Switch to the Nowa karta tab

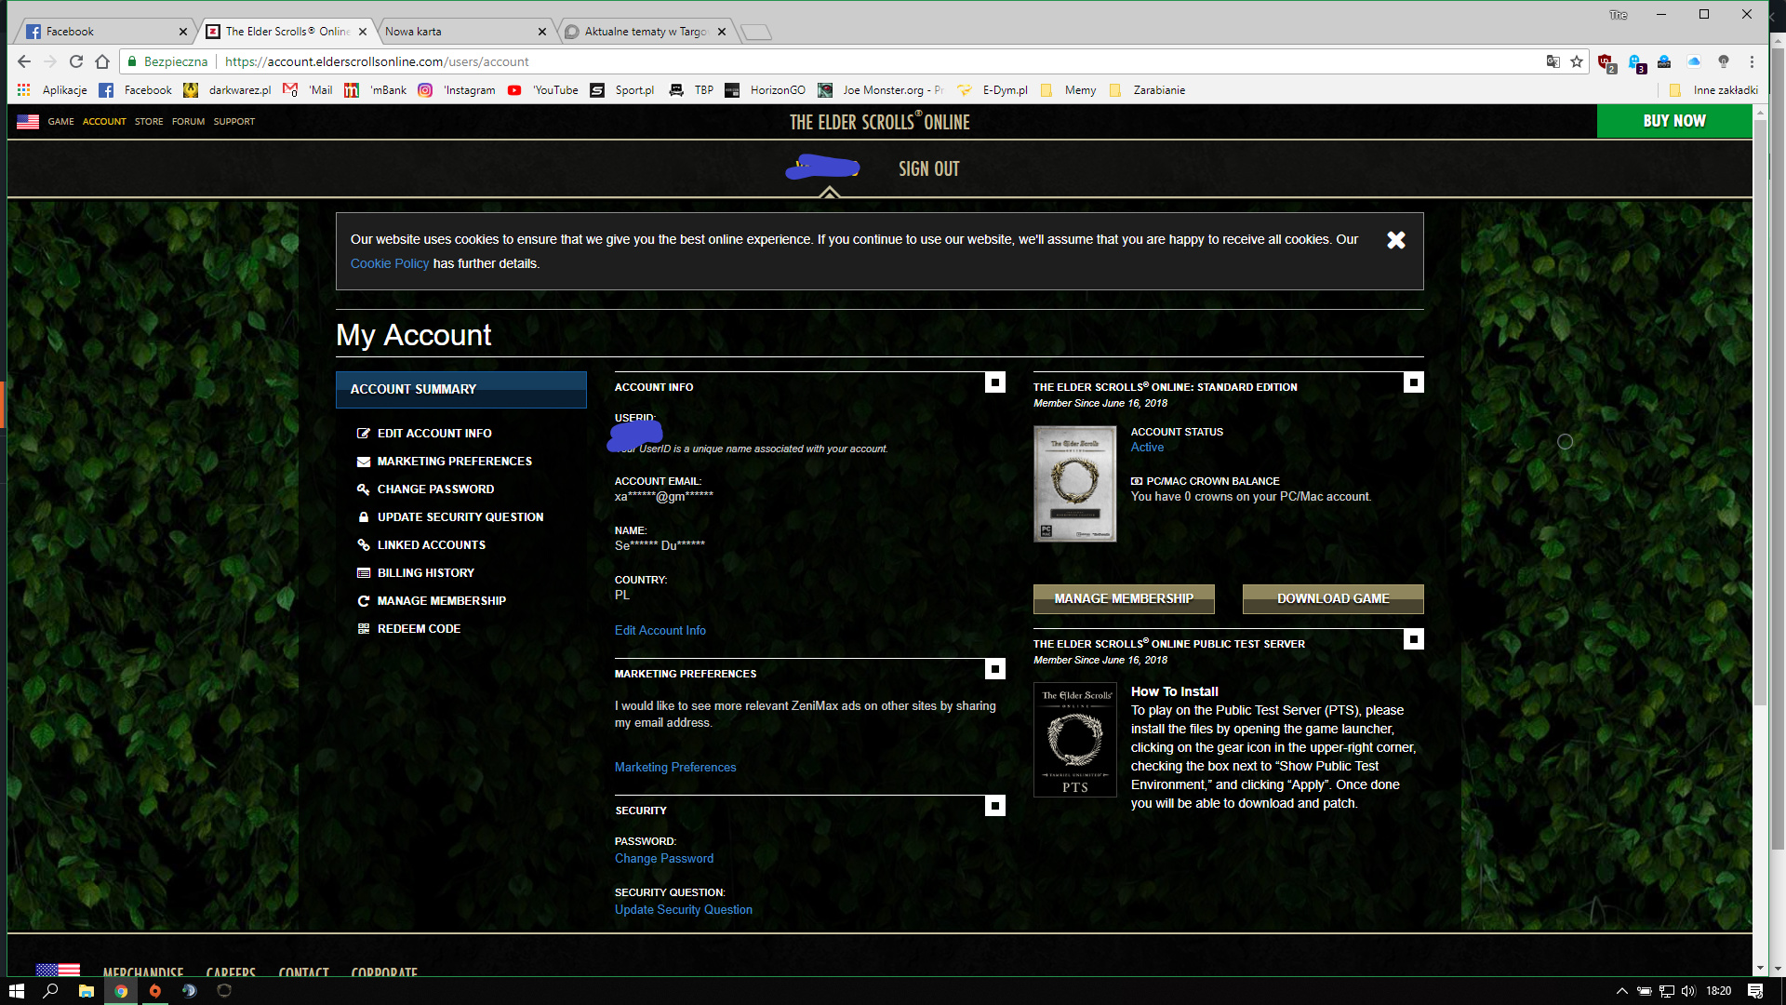pyautogui.click(x=465, y=32)
